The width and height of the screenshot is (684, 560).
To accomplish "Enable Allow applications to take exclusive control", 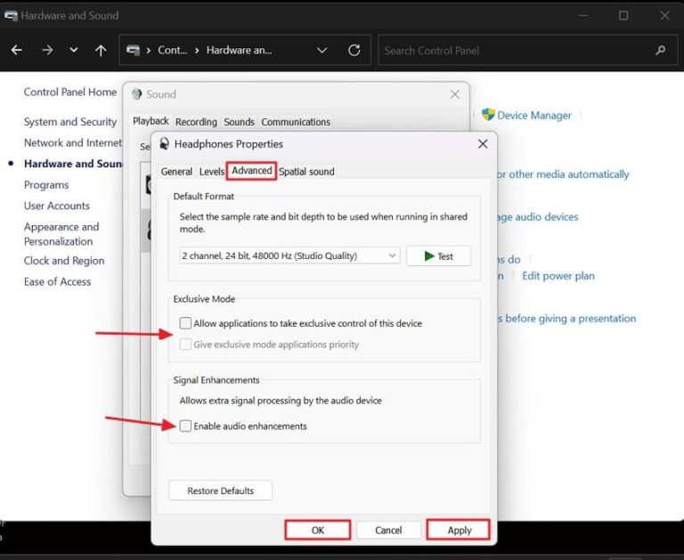I will coord(185,323).
